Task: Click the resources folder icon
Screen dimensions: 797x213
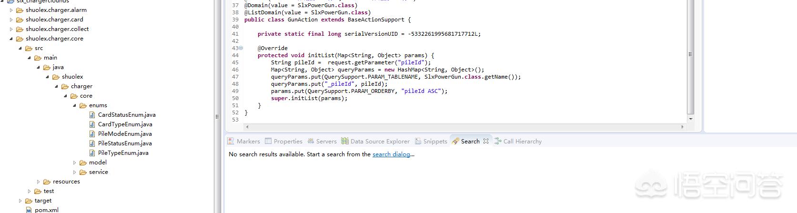Action: click(x=47, y=182)
